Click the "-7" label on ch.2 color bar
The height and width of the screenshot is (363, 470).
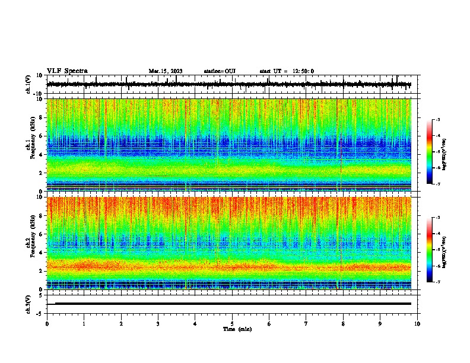pyautogui.click(x=437, y=282)
